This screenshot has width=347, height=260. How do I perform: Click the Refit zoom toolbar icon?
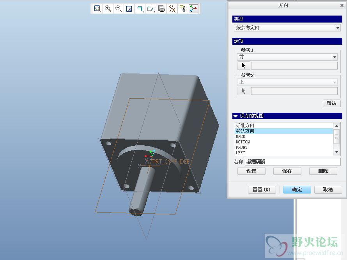(x=97, y=9)
